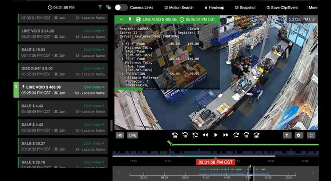Click the green dollar tag on selected event
This screenshot has width=331, height=181.
pyautogui.click(x=16, y=90)
